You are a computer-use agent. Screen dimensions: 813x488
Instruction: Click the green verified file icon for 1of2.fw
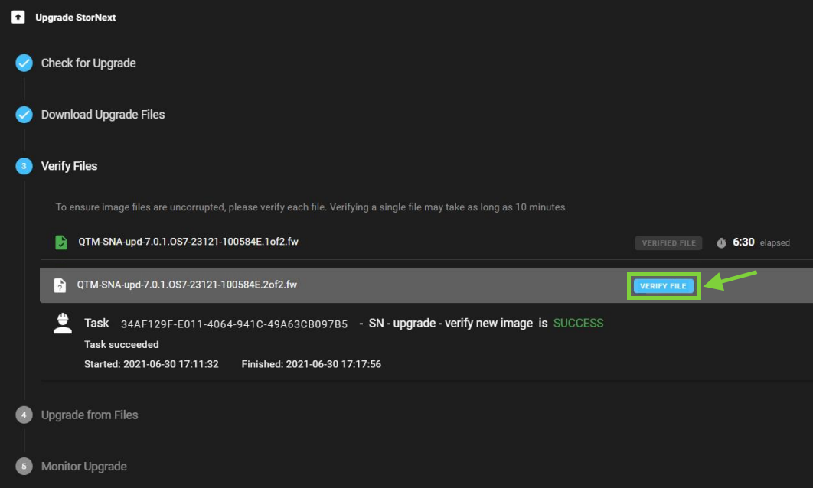(61, 242)
